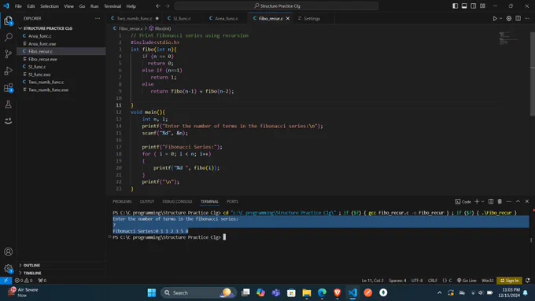Open Area_func.c in the explorer

tap(40, 36)
